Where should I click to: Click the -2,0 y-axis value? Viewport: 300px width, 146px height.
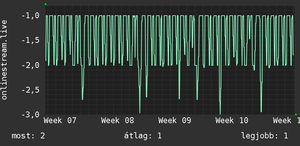point(31,65)
